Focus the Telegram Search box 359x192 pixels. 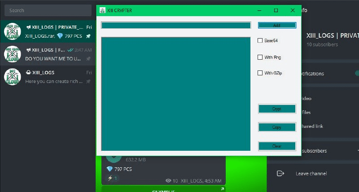coord(48,10)
